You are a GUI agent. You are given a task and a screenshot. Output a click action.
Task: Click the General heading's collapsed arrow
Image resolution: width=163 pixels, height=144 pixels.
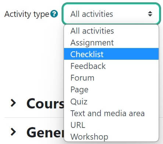pyautogui.click(x=13, y=132)
